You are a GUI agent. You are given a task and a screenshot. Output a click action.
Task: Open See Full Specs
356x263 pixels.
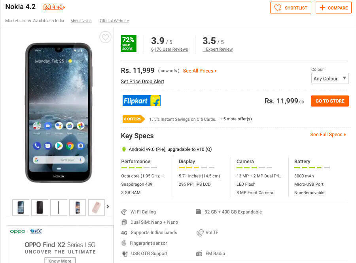328,135
